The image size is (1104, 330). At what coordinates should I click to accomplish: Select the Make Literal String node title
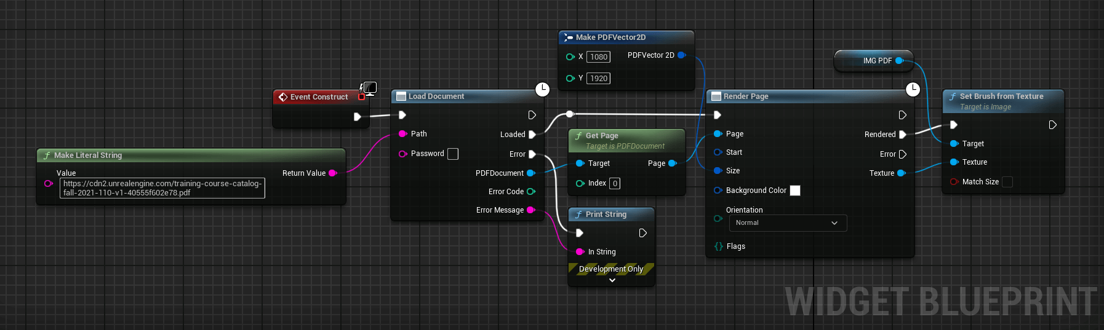coord(88,155)
